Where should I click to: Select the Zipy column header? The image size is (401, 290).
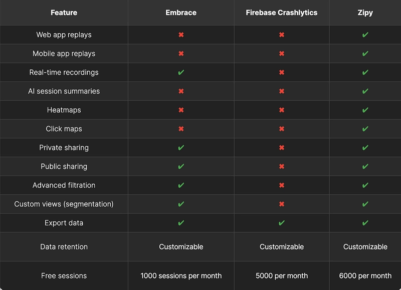coord(365,12)
